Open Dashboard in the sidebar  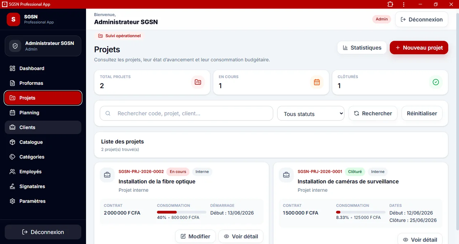click(43, 68)
